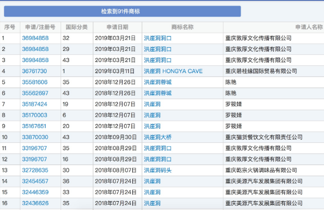Viewport: 324px width, 210px height.
Task: Select date 2018年08月07日
Action: (116, 170)
